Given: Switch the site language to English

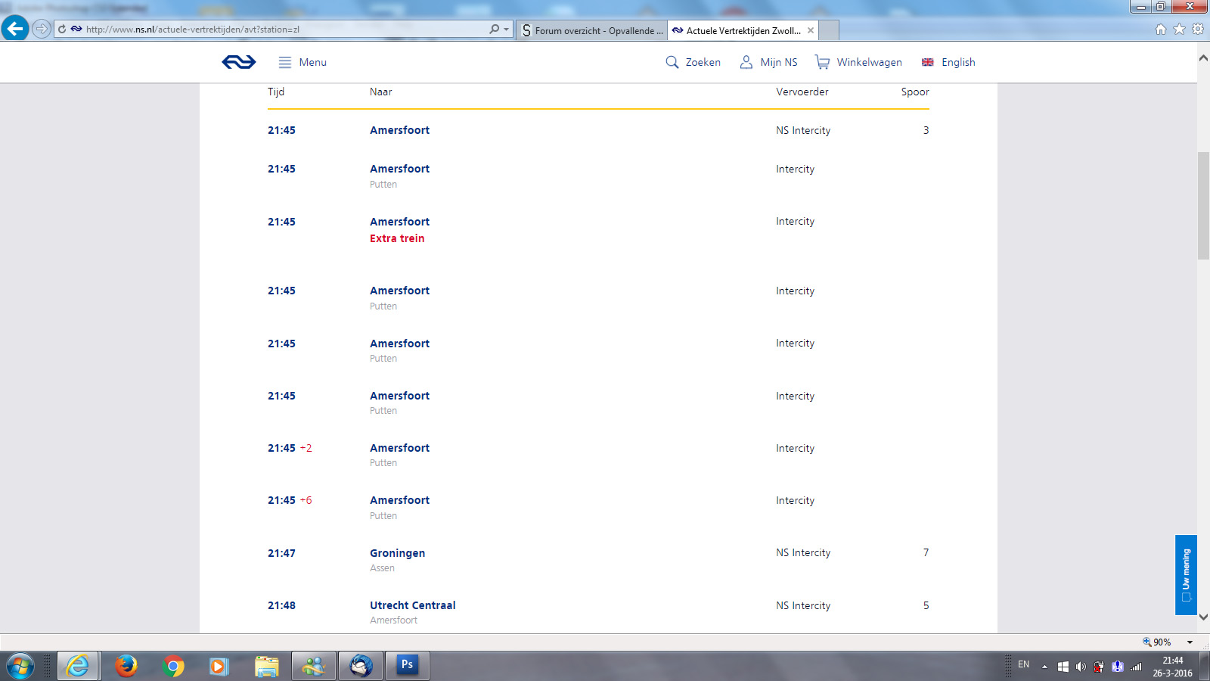Looking at the screenshot, I should pyautogui.click(x=948, y=62).
